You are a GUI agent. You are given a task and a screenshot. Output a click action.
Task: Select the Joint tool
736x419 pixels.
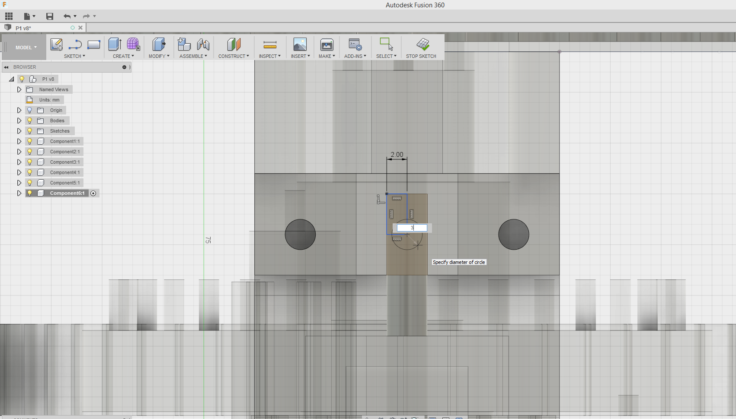point(203,44)
